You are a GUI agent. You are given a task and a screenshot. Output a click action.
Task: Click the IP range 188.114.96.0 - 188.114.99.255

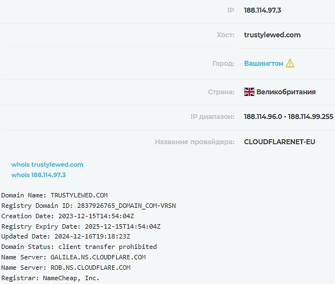(288, 116)
